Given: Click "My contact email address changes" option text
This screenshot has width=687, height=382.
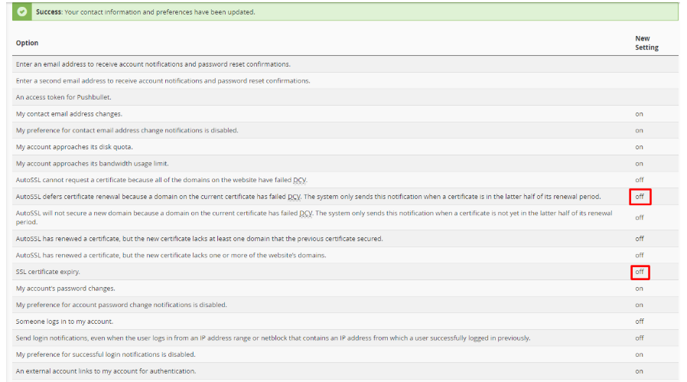Looking at the screenshot, I should tap(69, 114).
